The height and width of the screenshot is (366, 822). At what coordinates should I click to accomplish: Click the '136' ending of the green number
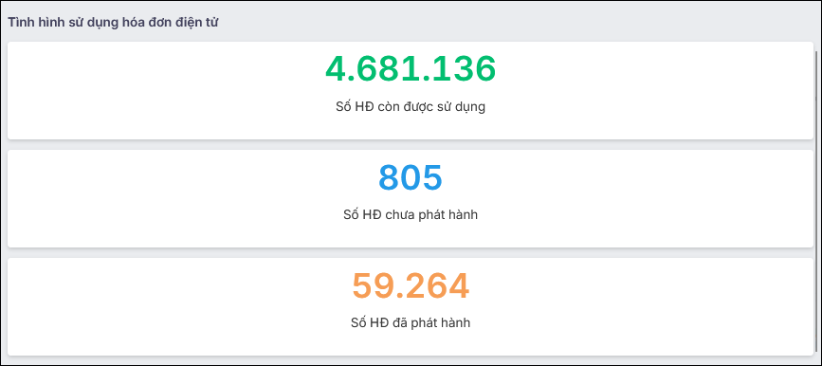point(464,68)
